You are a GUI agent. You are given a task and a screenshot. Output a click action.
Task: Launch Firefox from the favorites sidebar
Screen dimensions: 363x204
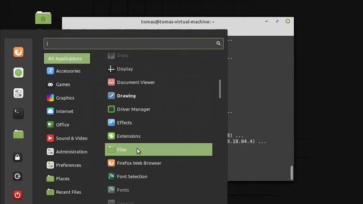(x=18, y=52)
